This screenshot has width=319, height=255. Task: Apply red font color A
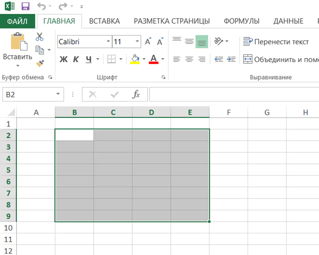[153, 59]
